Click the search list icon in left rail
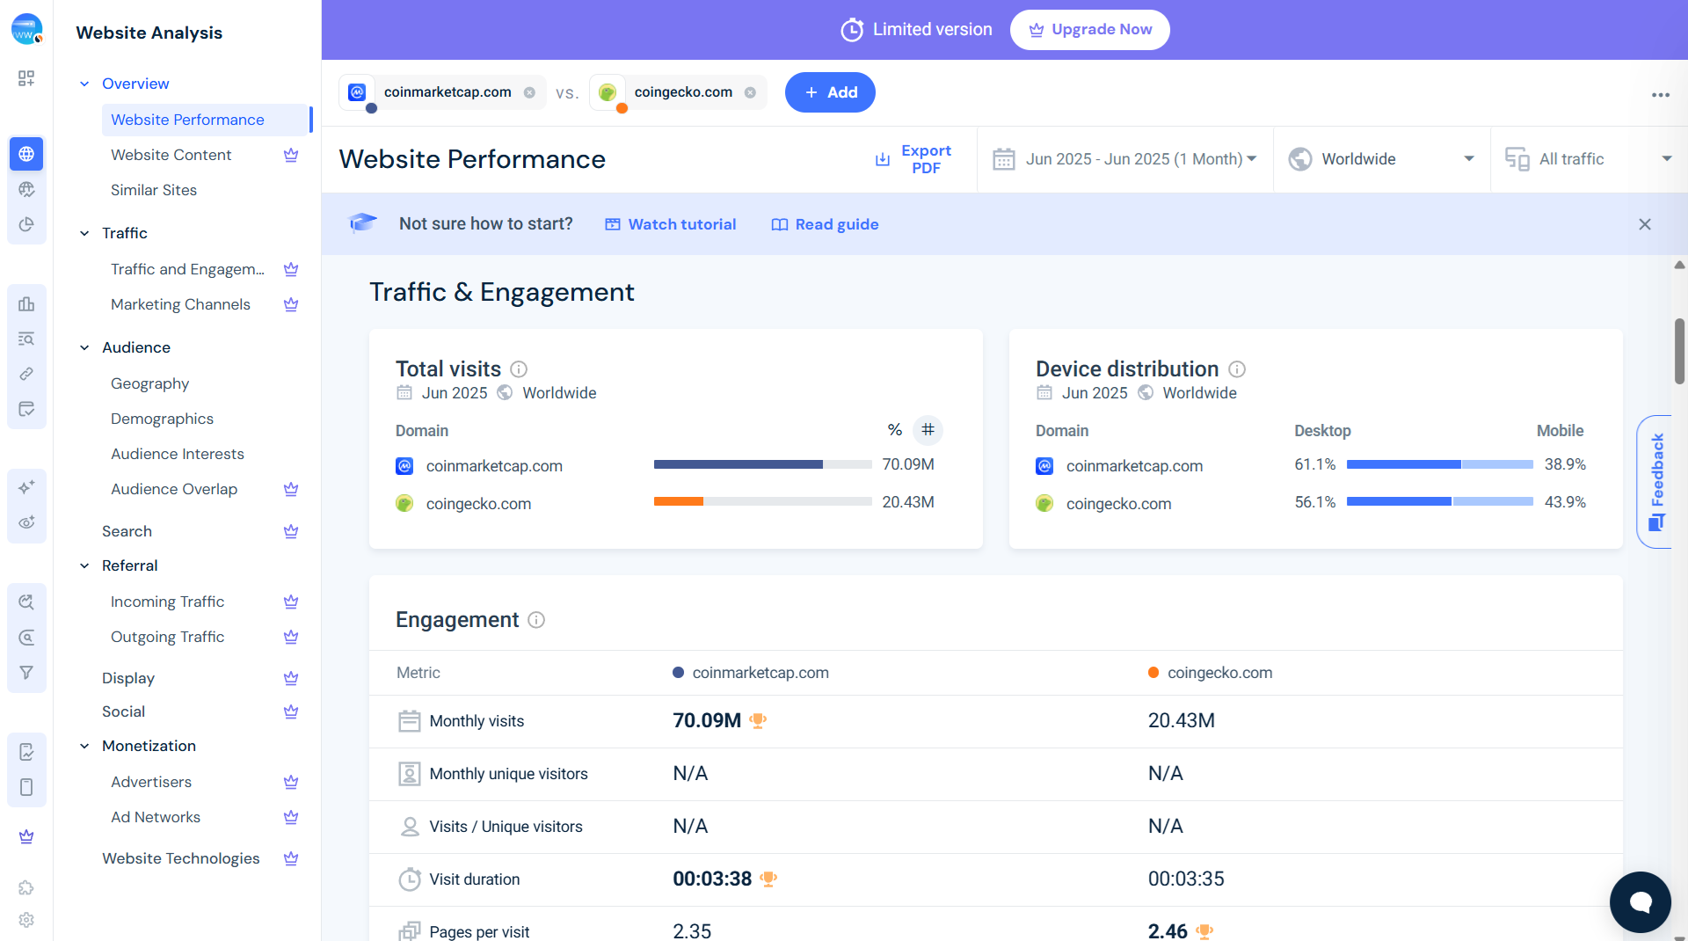 pos(26,339)
